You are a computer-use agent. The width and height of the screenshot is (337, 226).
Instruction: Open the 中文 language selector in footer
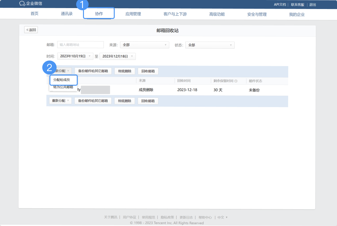pos(222,217)
